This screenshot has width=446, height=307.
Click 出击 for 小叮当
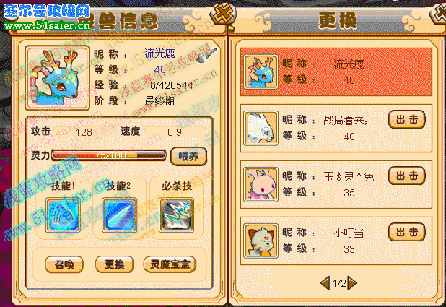[407, 232]
